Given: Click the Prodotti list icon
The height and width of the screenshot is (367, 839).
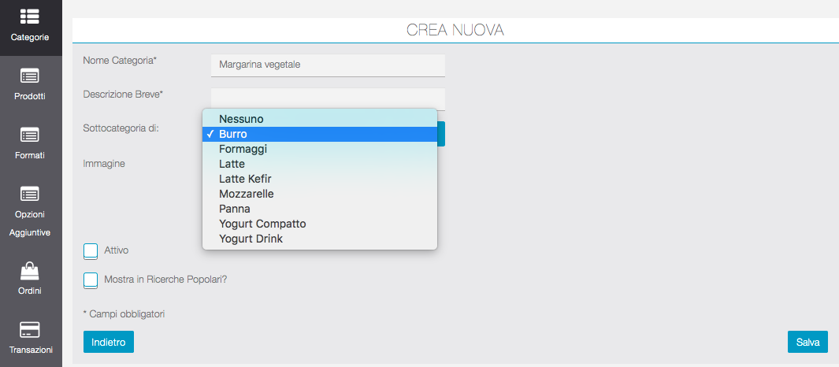Looking at the screenshot, I should 30,76.
